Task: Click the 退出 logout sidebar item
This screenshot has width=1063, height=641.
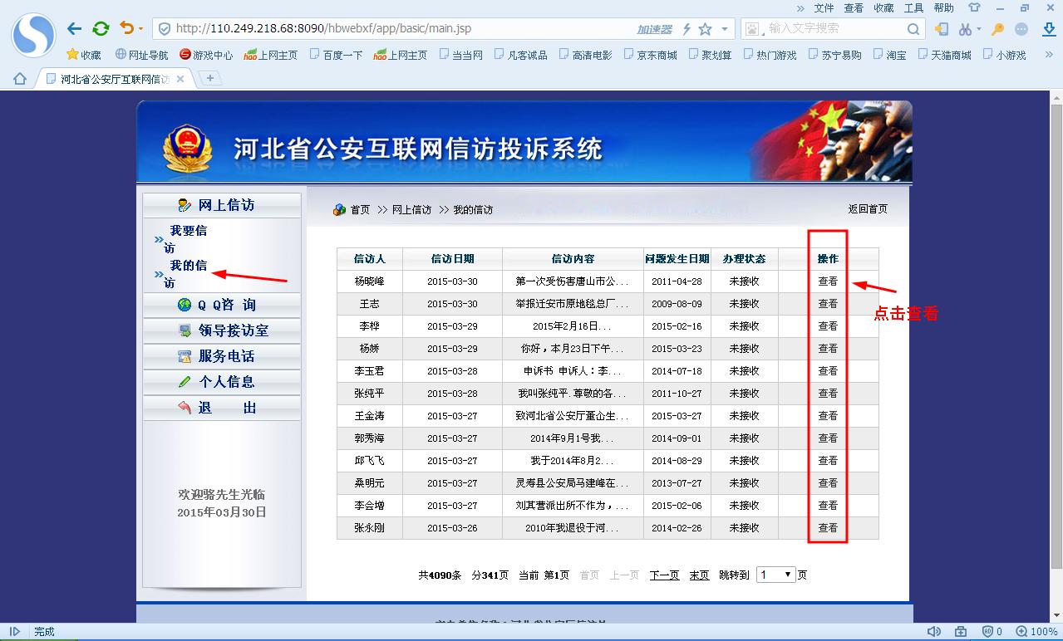Action: [x=221, y=408]
